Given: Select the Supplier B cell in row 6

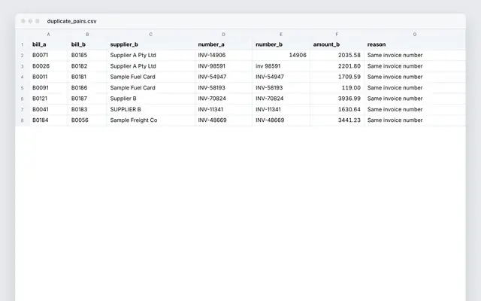Looking at the screenshot, I should (x=151, y=99).
